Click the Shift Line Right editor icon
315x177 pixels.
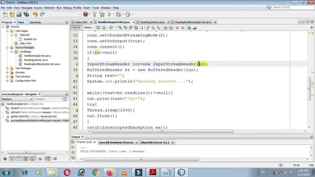(171, 28)
